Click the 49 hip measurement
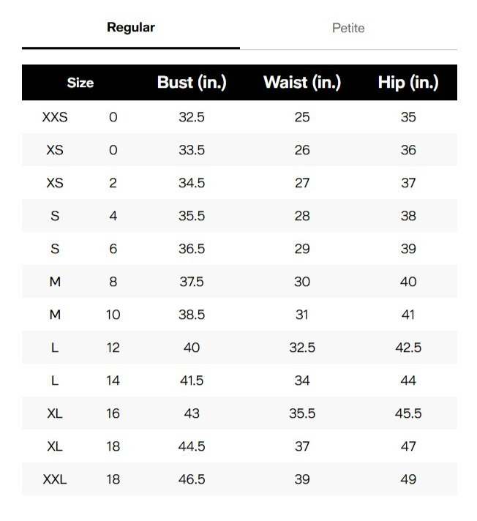Image resolution: width=477 pixels, height=521 pixels. tap(408, 479)
